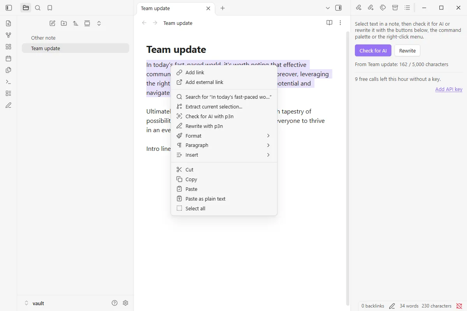Open the search pane magnifier icon

coord(38,8)
